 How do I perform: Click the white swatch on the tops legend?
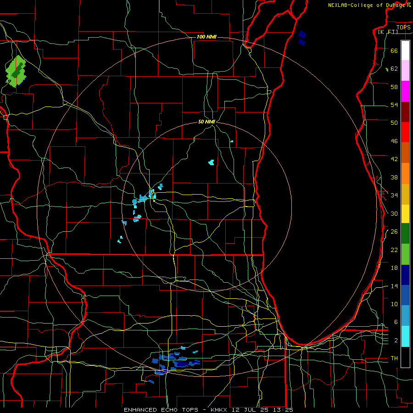click(x=405, y=50)
